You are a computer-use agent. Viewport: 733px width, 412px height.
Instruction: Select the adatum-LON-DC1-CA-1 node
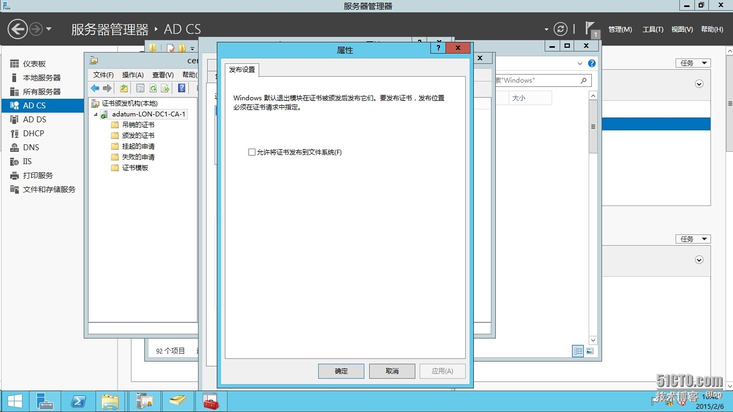[x=149, y=114]
